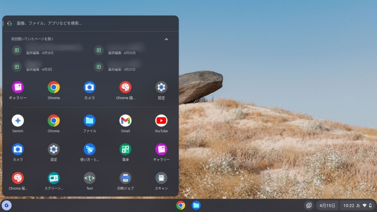Screen dimensions: 377x212
Task: Click the search box in the launcher
Action: click(x=90, y=23)
